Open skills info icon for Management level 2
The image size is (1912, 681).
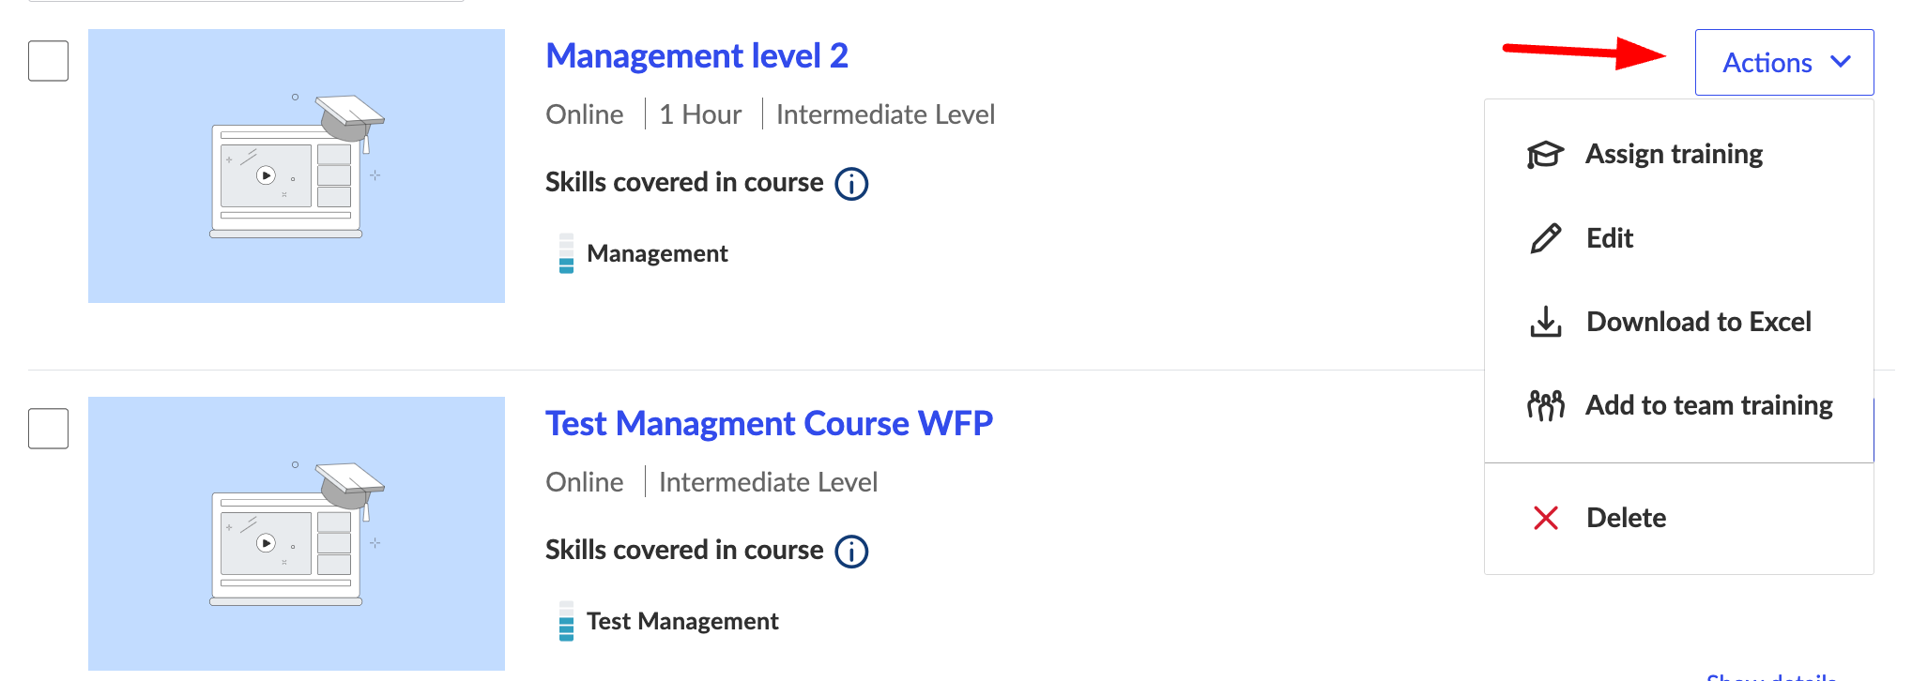coord(851,183)
